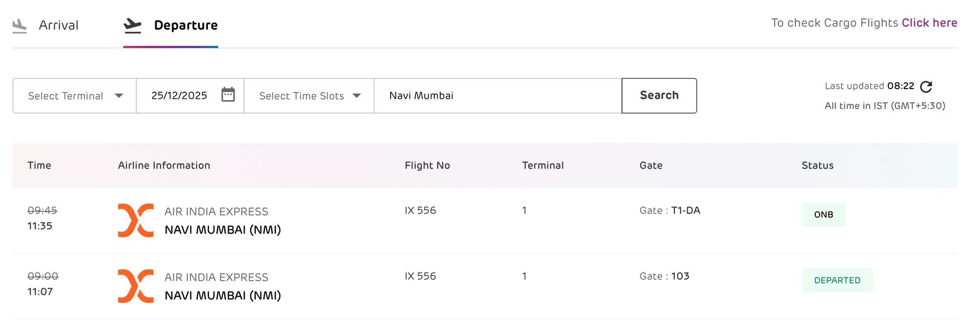Click the ONB status badge

tap(824, 214)
